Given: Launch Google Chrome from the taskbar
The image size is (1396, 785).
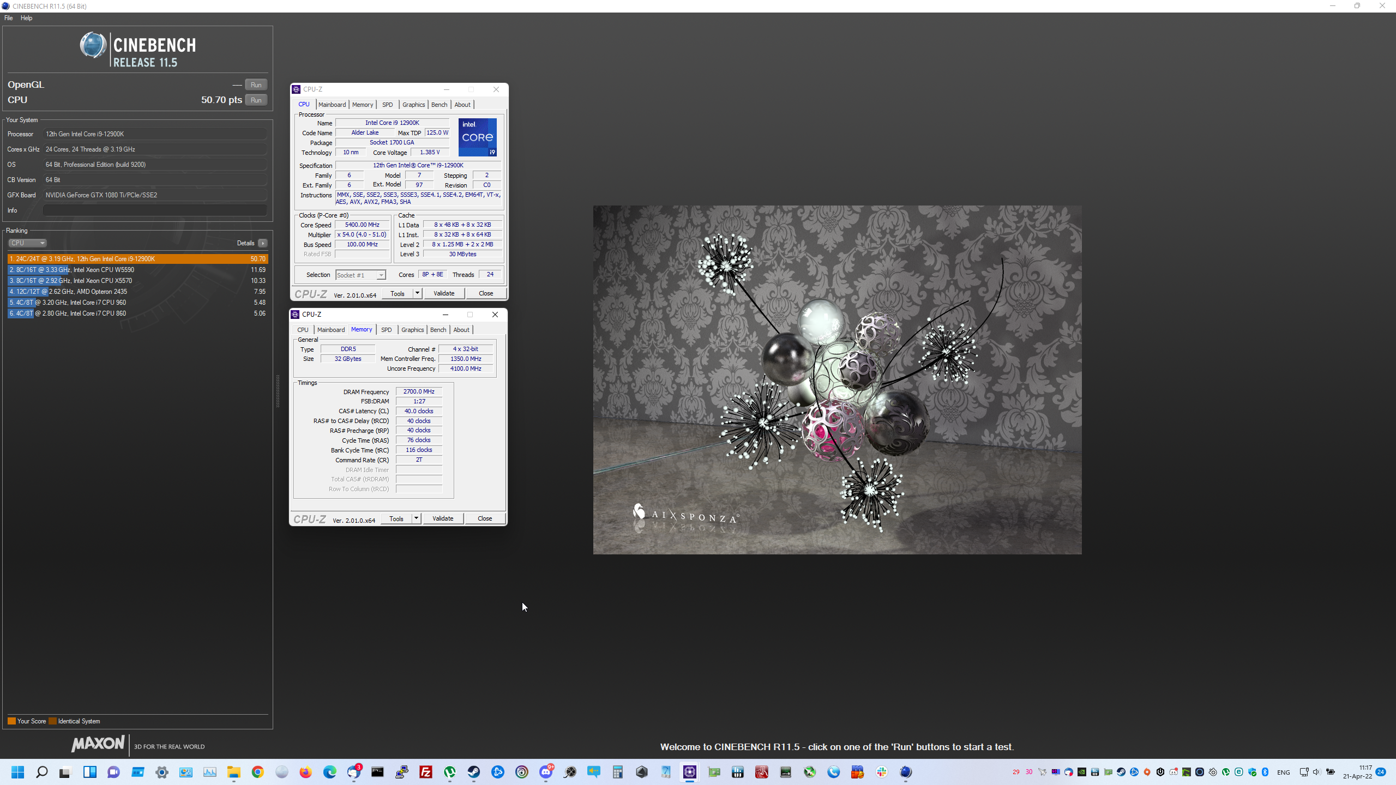Looking at the screenshot, I should tap(257, 772).
